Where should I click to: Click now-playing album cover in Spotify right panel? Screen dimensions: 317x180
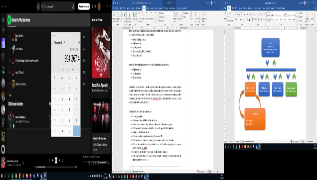[x=101, y=53]
